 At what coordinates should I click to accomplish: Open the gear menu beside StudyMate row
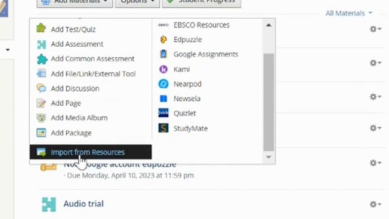tap(376, 128)
